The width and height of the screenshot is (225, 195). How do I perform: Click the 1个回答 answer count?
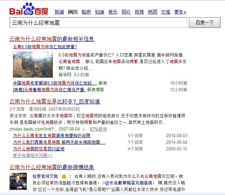click(135, 142)
